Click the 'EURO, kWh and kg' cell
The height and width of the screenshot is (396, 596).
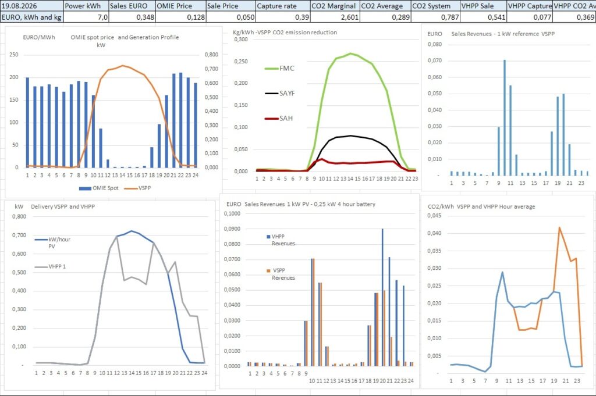32,17
